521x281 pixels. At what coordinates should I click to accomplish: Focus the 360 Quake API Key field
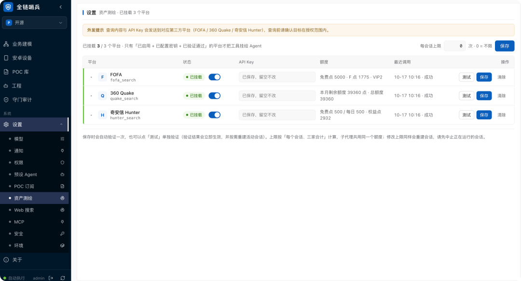[x=277, y=96]
